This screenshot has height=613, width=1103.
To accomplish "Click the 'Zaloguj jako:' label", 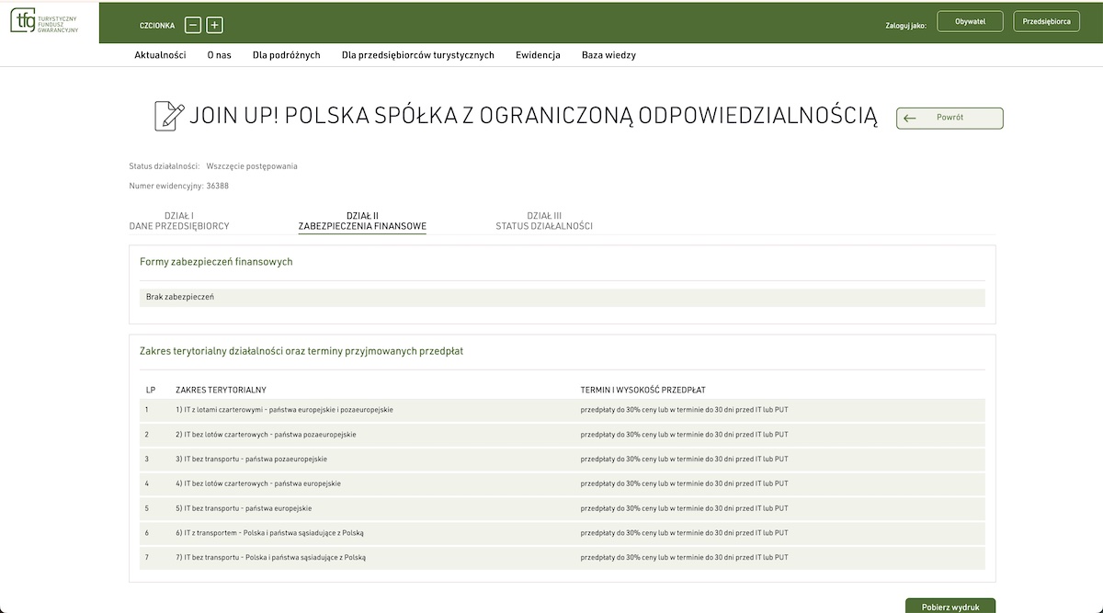I will [x=905, y=26].
